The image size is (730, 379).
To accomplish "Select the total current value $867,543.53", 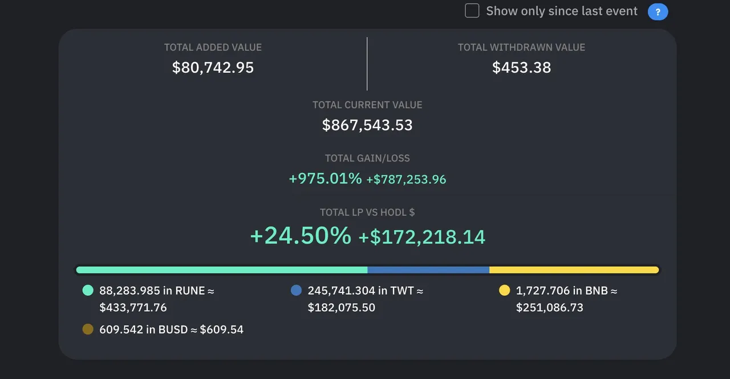I will tap(367, 125).
